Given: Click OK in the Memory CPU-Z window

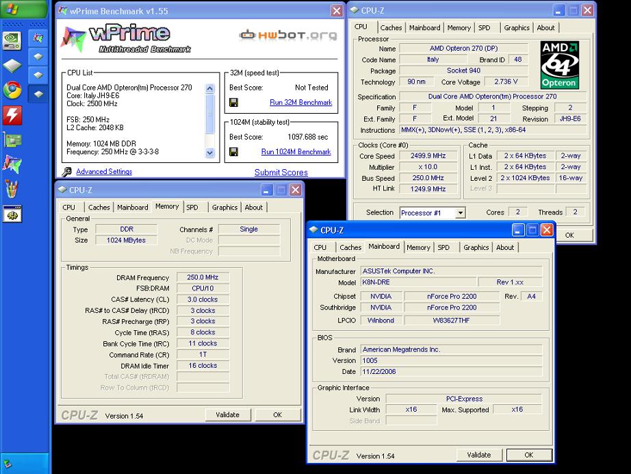Looking at the screenshot, I should click(x=278, y=415).
